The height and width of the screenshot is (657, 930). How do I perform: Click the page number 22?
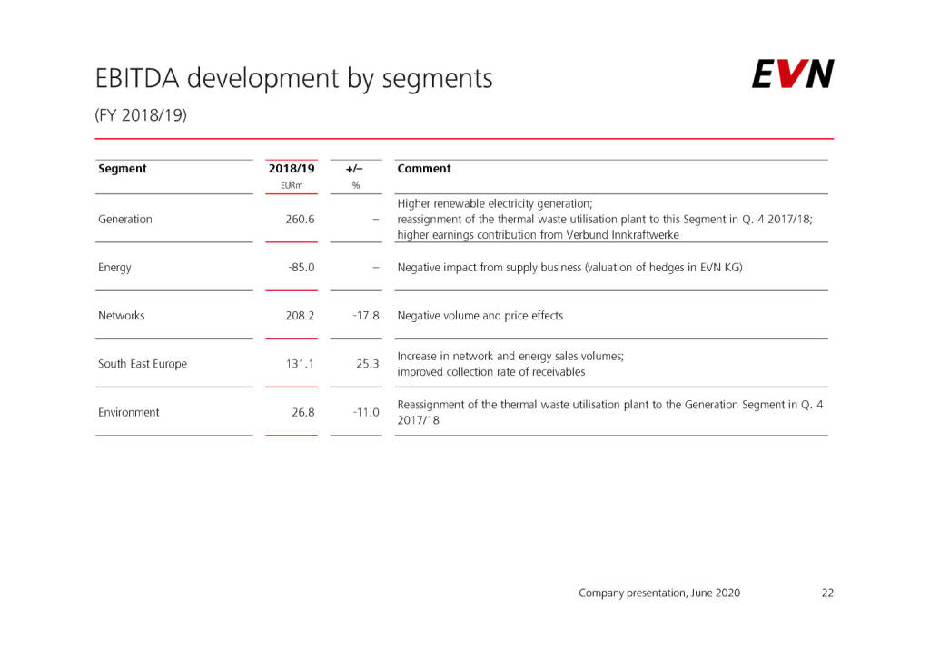tap(826, 593)
